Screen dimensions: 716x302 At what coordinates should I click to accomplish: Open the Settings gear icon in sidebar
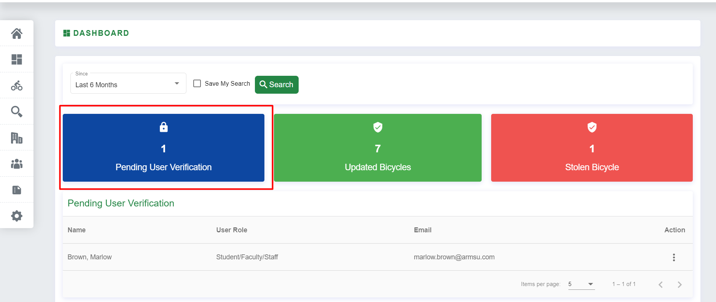[17, 216]
